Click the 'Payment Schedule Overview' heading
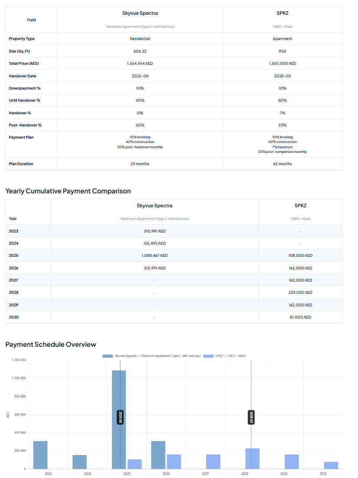 click(51, 345)
